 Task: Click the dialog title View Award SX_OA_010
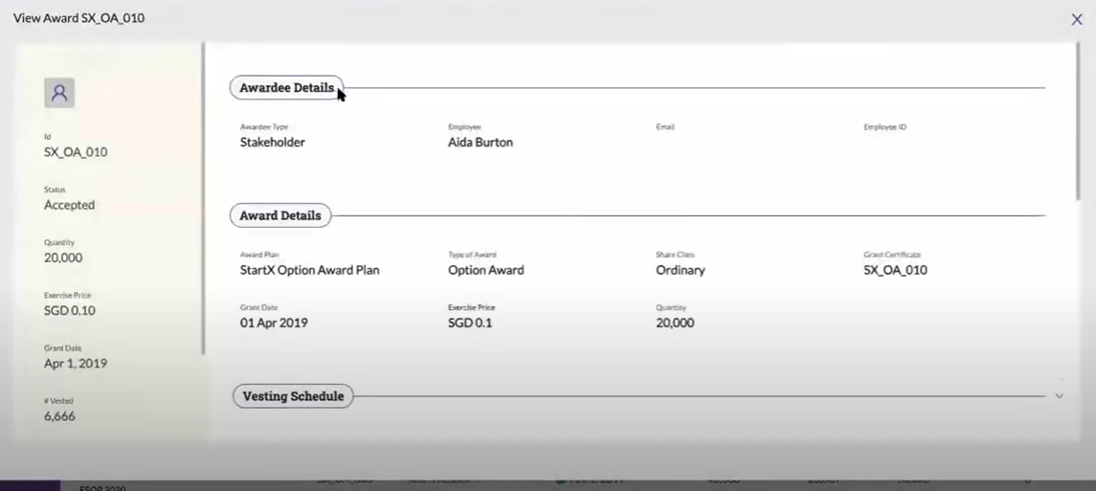79,18
